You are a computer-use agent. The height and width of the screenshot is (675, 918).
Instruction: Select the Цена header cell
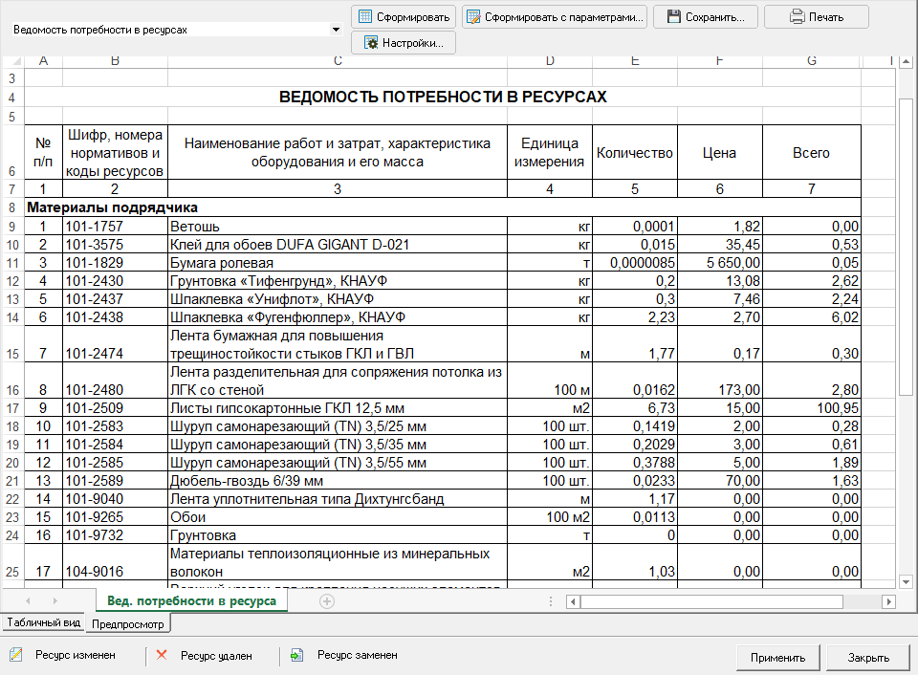tap(720, 152)
